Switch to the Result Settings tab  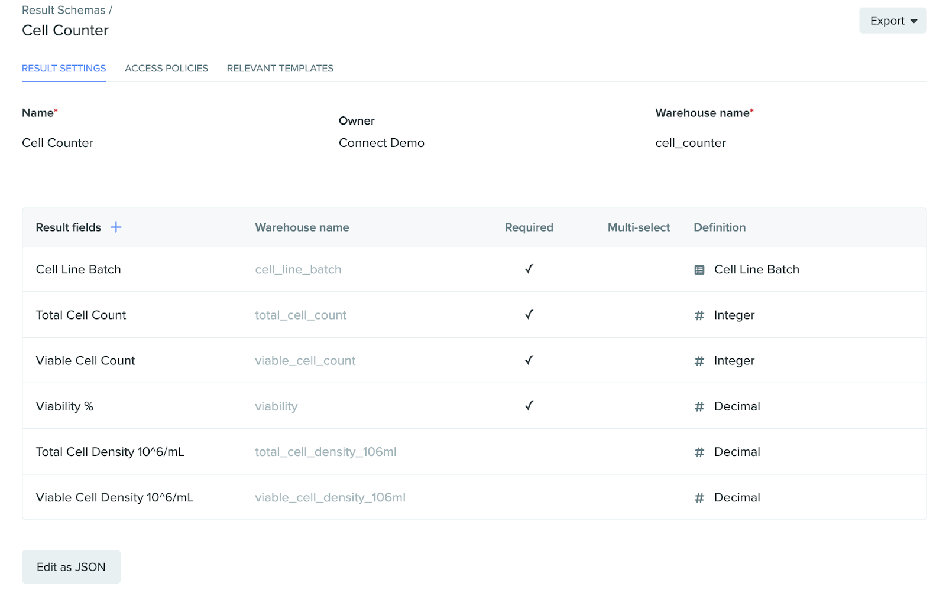pyautogui.click(x=64, y=69)
